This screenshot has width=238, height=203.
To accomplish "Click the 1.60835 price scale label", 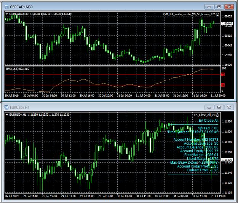I will (227, 16).
